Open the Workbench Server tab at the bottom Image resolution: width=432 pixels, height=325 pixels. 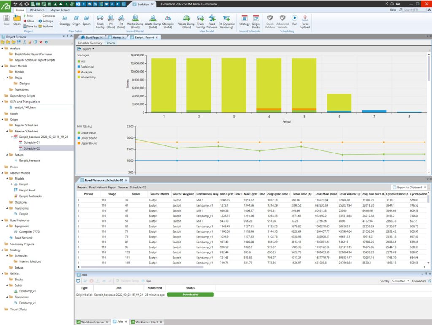[92, 322]
